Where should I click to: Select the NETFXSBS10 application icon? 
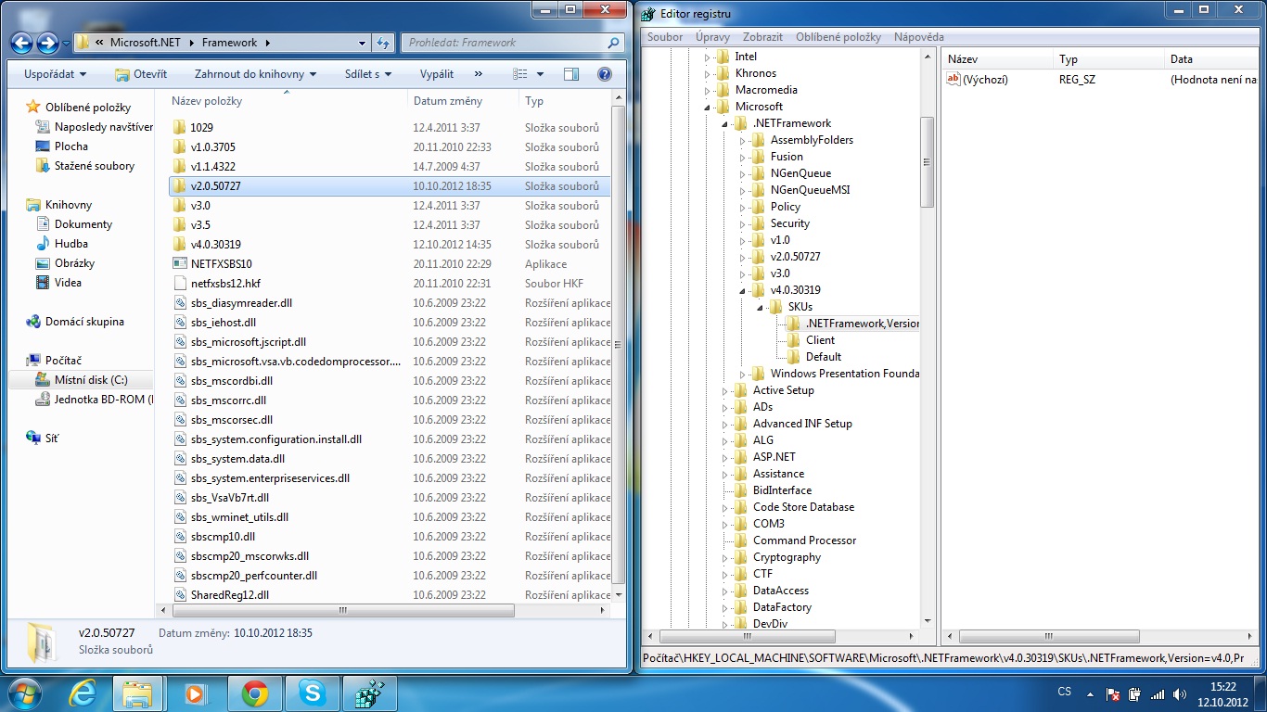click(180, 263)
